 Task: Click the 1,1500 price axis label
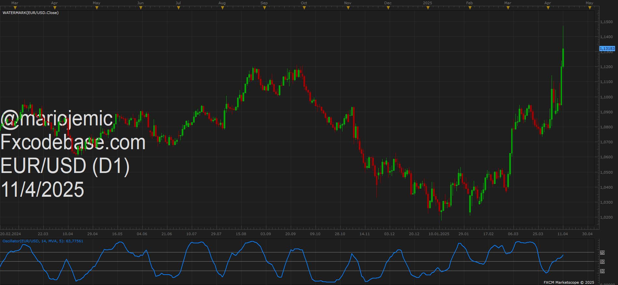(x=606, y=22)
